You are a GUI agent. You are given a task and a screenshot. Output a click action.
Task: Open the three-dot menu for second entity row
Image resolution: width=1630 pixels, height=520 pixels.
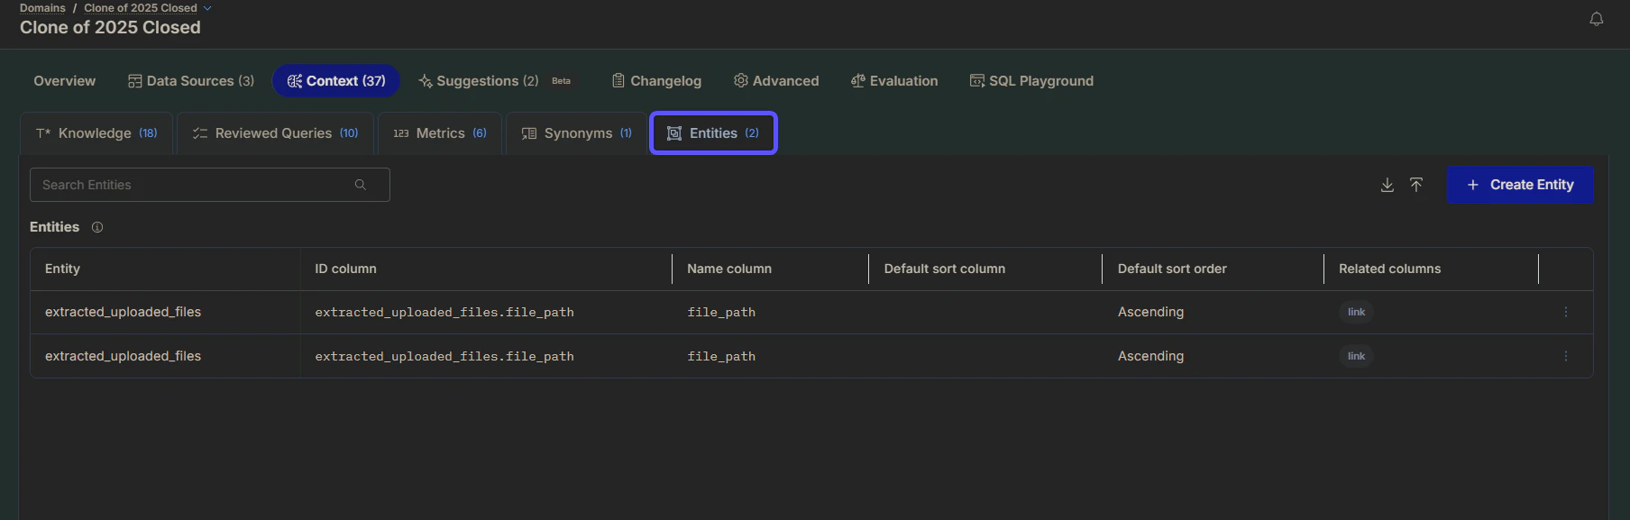[1566, 356]
